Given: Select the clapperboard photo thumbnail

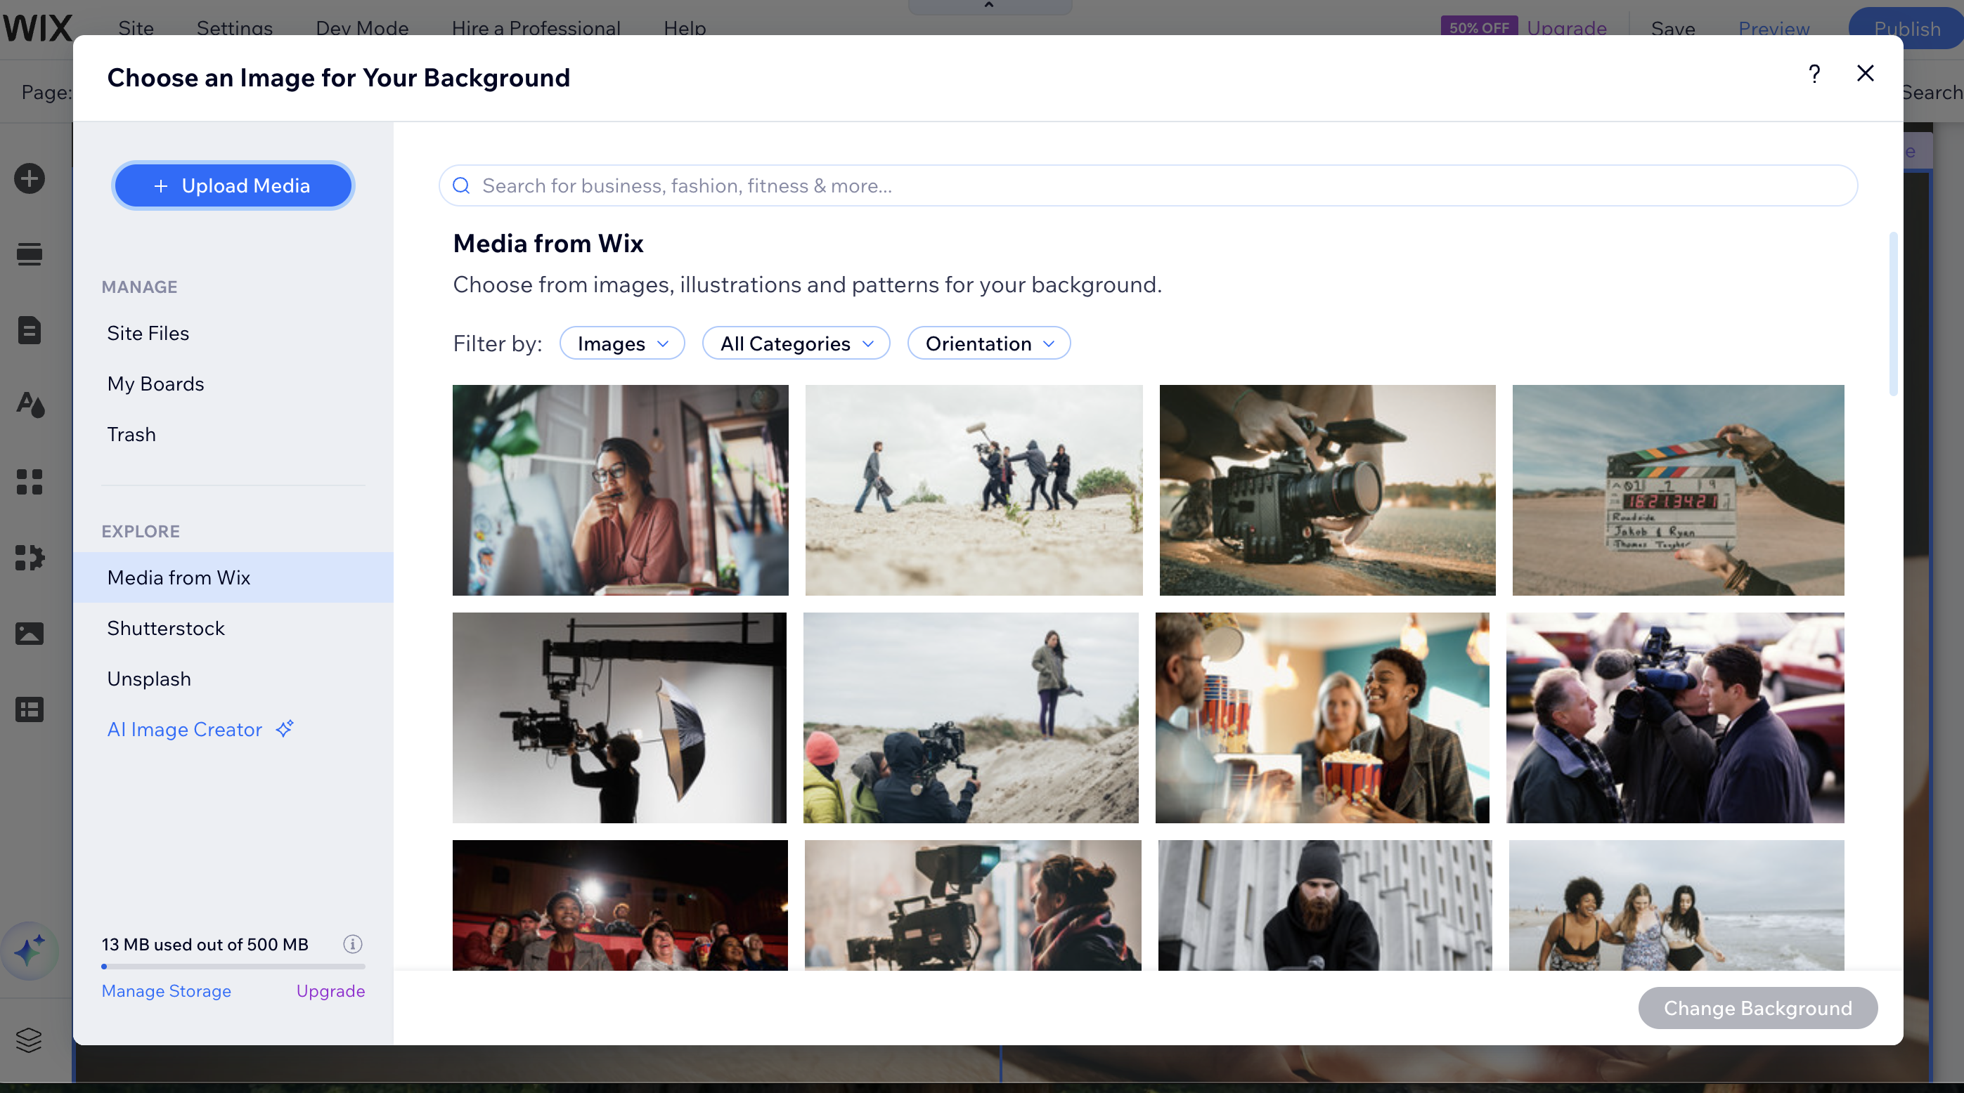Looking at the screenshot, I should 1678,490.
